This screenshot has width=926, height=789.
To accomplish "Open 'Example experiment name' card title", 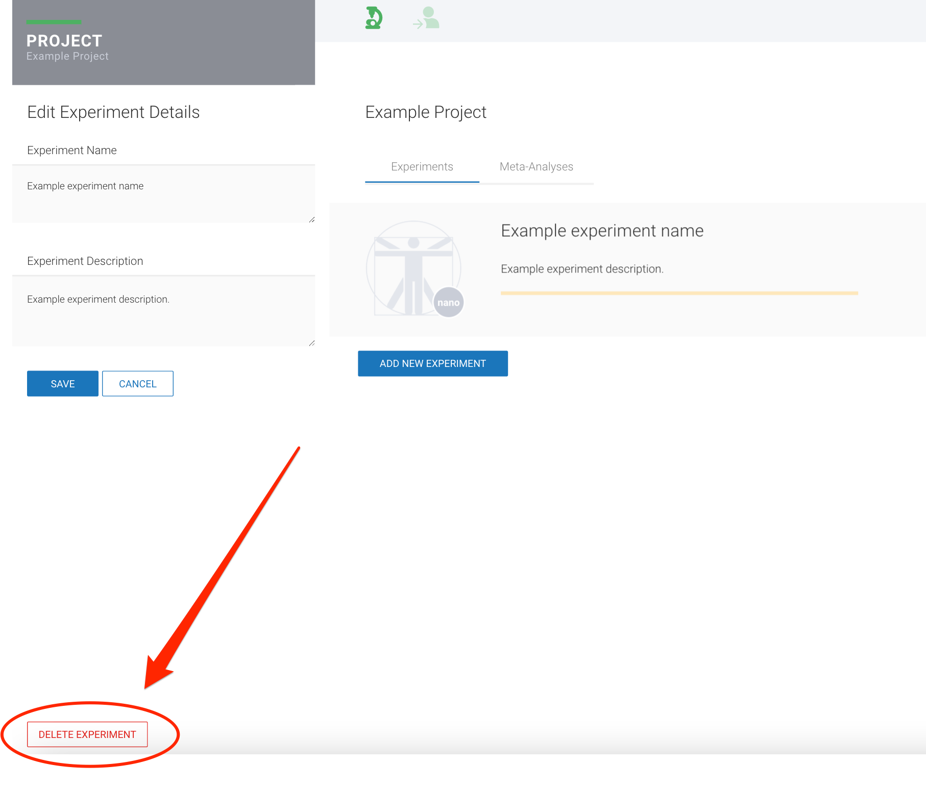I will click(x=602, y=231).
